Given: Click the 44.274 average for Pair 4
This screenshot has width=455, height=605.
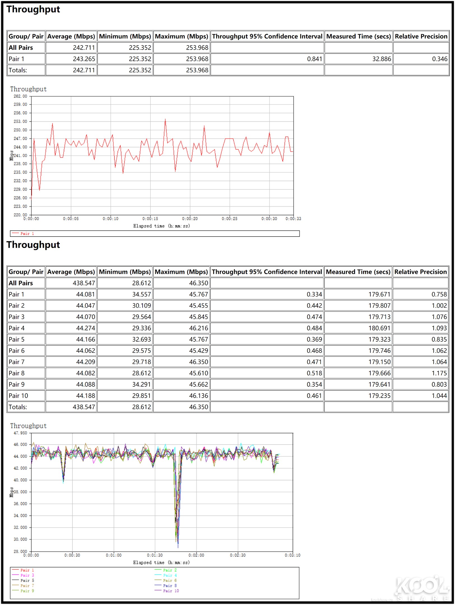Looking at the screenshot, I should [x=85, y=328].
